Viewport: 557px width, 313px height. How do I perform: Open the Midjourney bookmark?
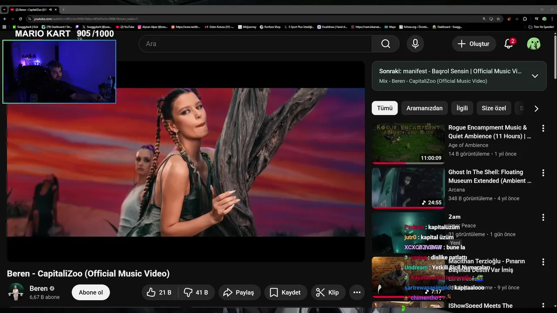pyautogui.click(x=247, y=27)
